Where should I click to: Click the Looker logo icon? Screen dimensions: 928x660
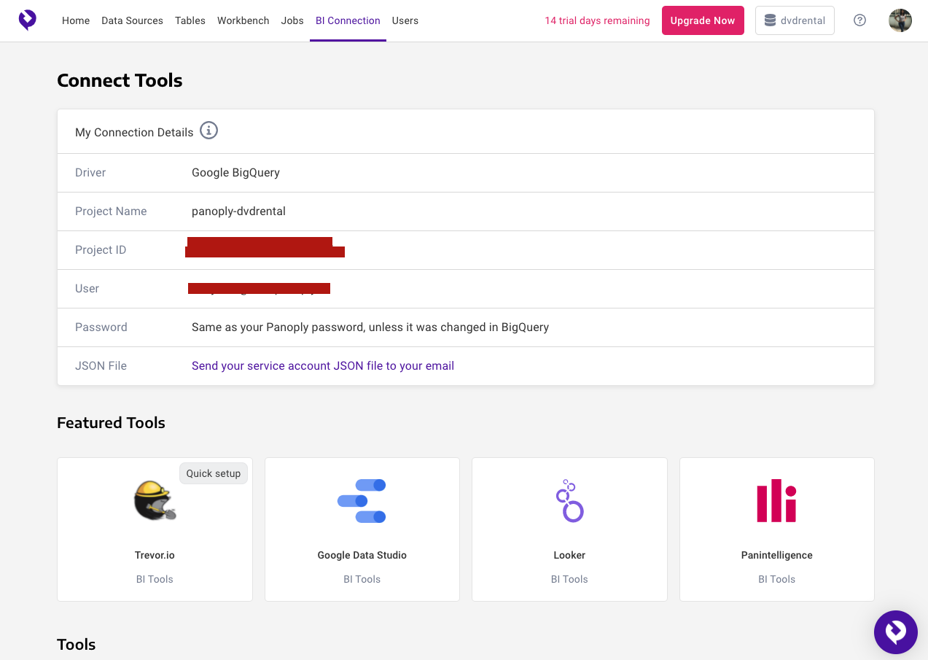click(569, 501)
